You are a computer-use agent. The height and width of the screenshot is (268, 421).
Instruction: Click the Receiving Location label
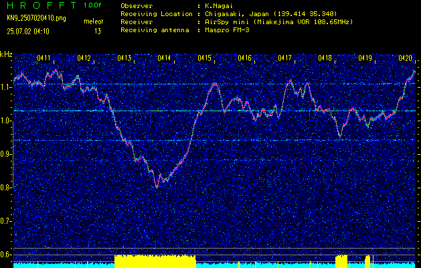click(x=157, y=14)
